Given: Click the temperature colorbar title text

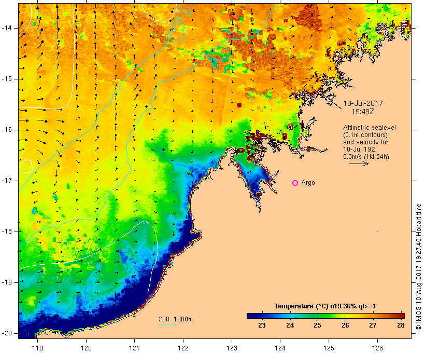Looking at the screenshot, I should [325, 306].
